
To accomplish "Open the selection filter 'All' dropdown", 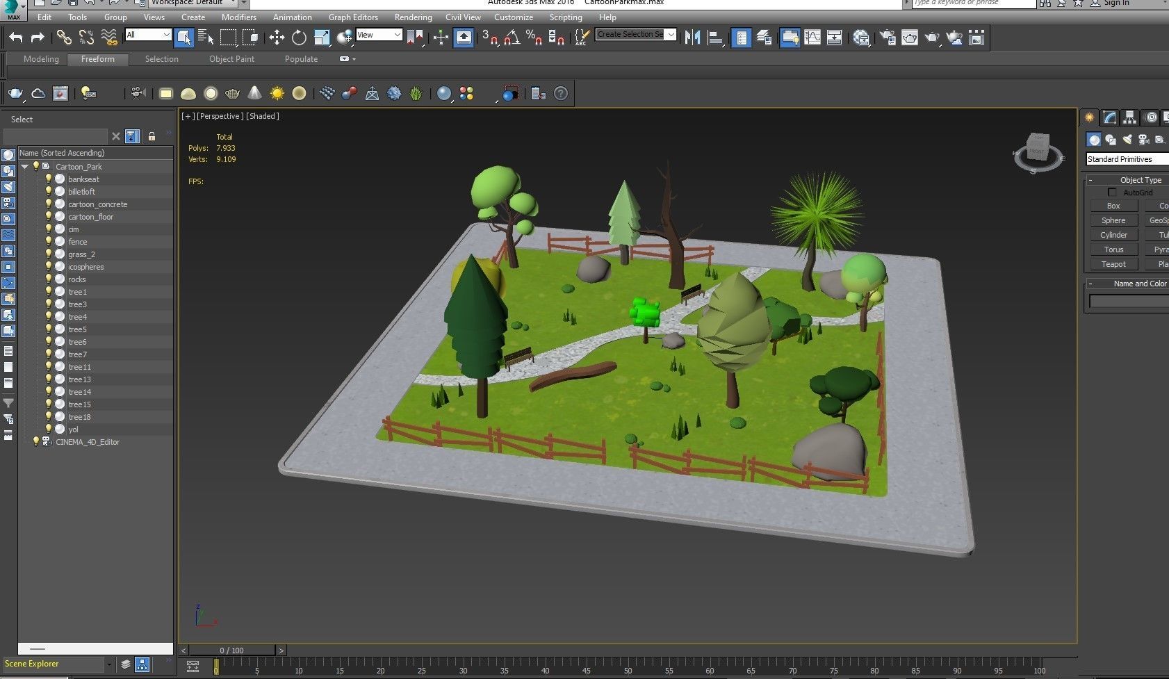I will tap(148, 35).
